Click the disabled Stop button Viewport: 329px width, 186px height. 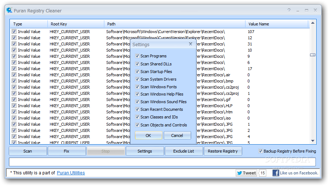coord(105,151)
